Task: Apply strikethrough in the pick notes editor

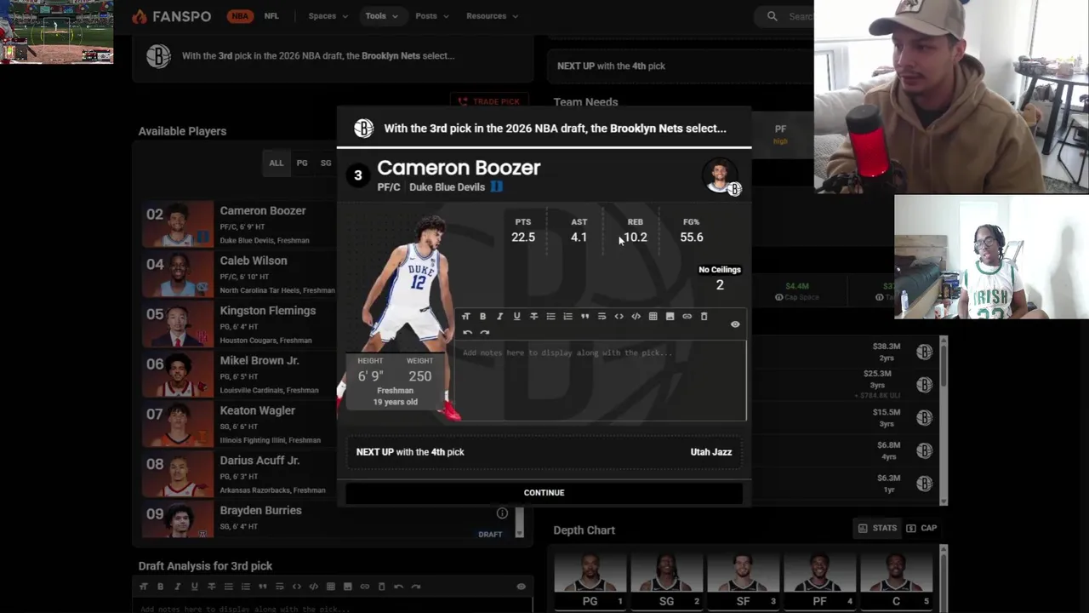Action: point(533,317)
